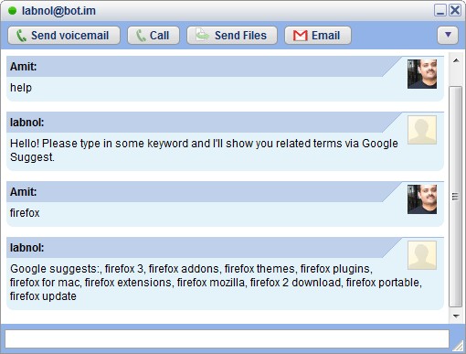Click the 'labnol:' header above the Hello message
Image resolution: width=466 pixels, height=354 pixels.
[x=26, y=123]
